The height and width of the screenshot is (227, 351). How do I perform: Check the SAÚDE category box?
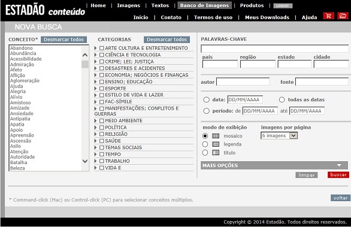pyautogui.click(x=102, y=141)
